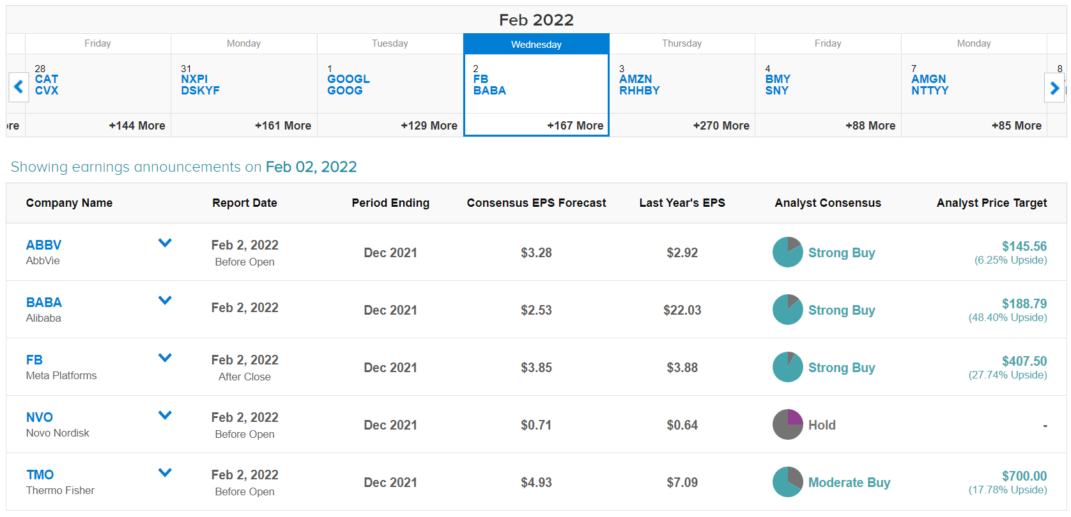
Task: Click ABBV Strong Buy consensus label
Action: [842, 253]
